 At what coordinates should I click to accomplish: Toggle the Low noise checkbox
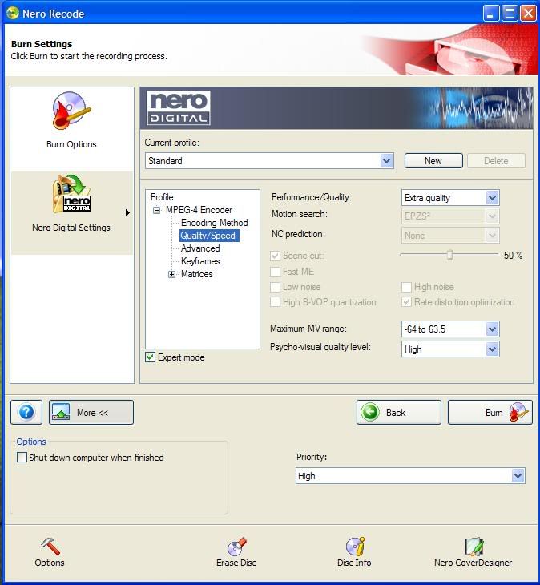(276, 287)
